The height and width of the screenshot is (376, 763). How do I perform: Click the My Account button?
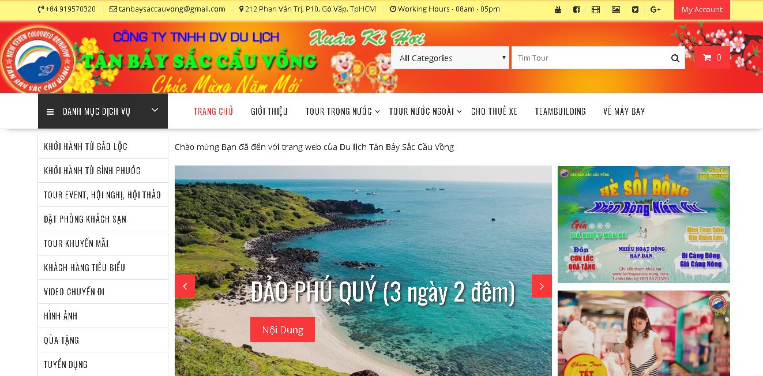(702, 9)
